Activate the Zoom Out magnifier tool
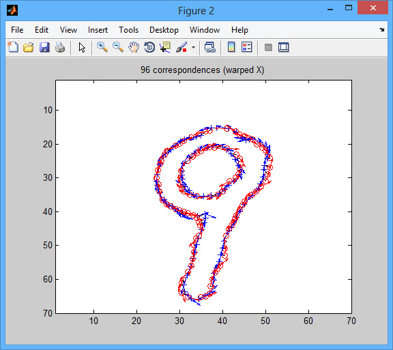393x350 pixels. 118,47
